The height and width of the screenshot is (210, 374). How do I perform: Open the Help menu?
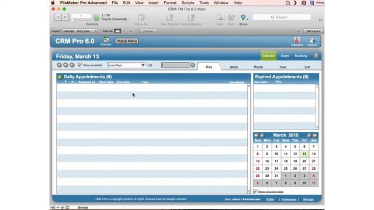coord(238,3)
